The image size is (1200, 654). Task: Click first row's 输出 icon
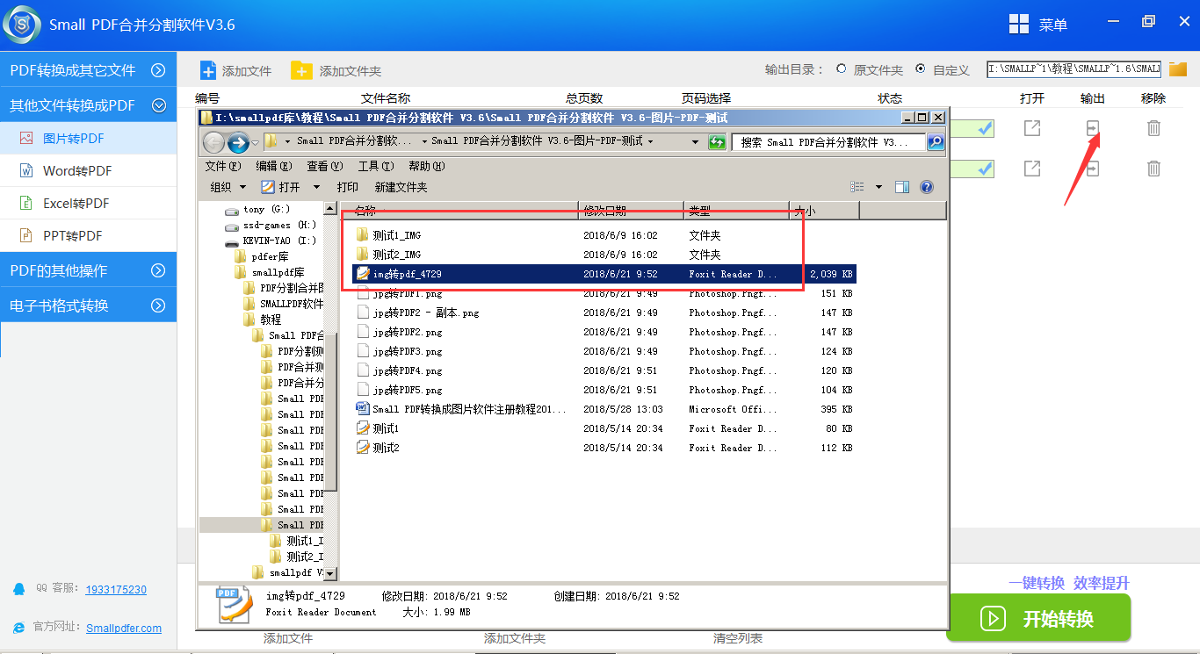[1093, 128]
